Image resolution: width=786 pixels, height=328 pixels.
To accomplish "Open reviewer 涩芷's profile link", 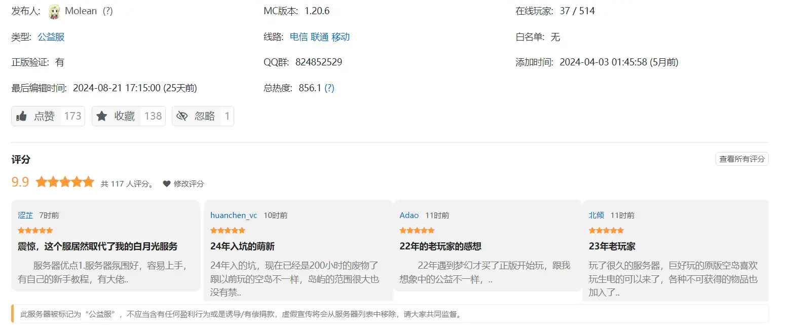I will click(x=25, y=215).
